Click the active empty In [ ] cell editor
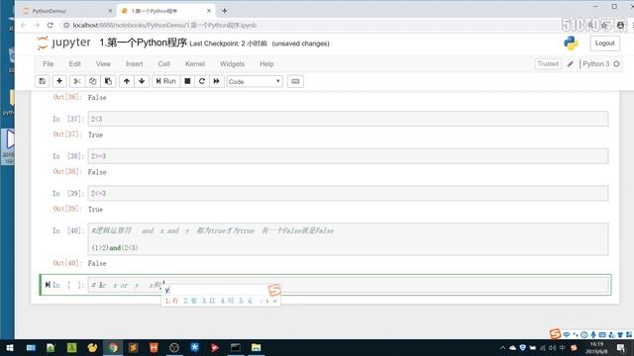The height and width of the screenshot is (356, 634). (348, 285)
